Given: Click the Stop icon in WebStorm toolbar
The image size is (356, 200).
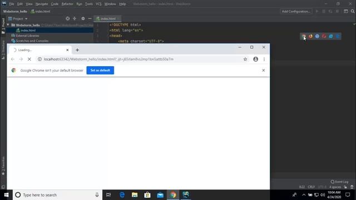Looking at the screenshot, I should (338, 11).
